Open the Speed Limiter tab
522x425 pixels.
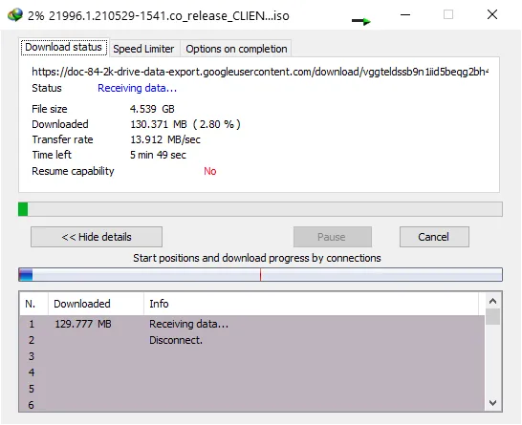tap(143, 49)
